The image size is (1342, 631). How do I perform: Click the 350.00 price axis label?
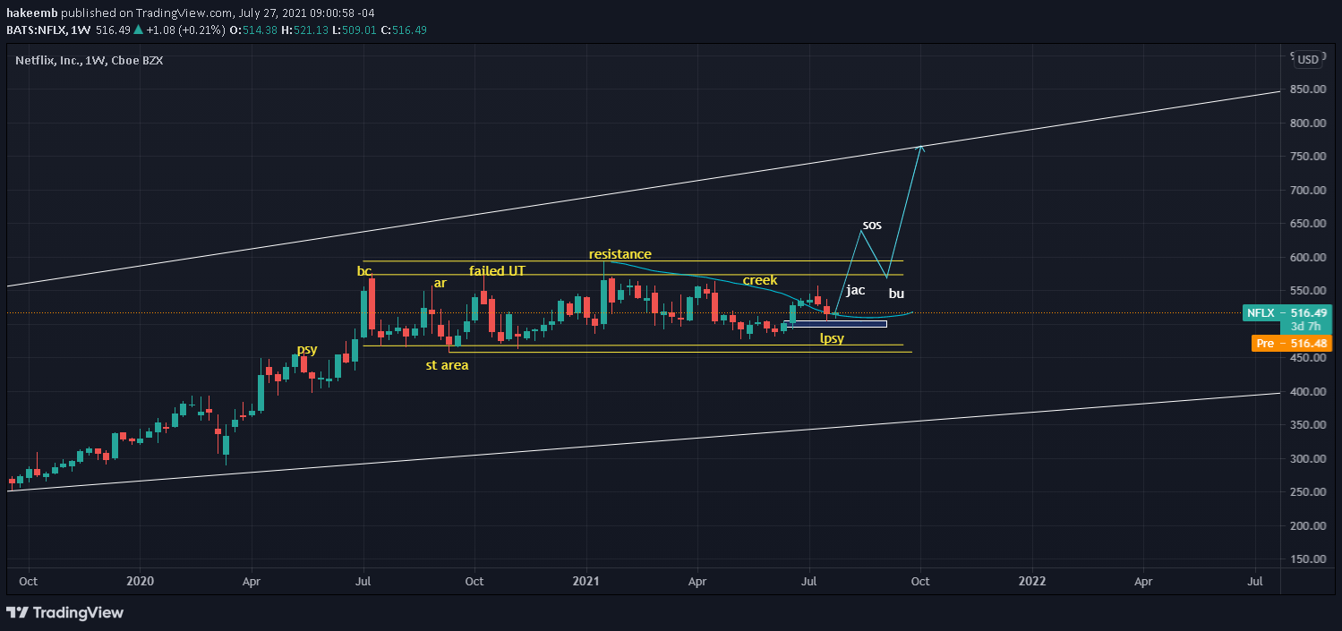click(1308, 425)
